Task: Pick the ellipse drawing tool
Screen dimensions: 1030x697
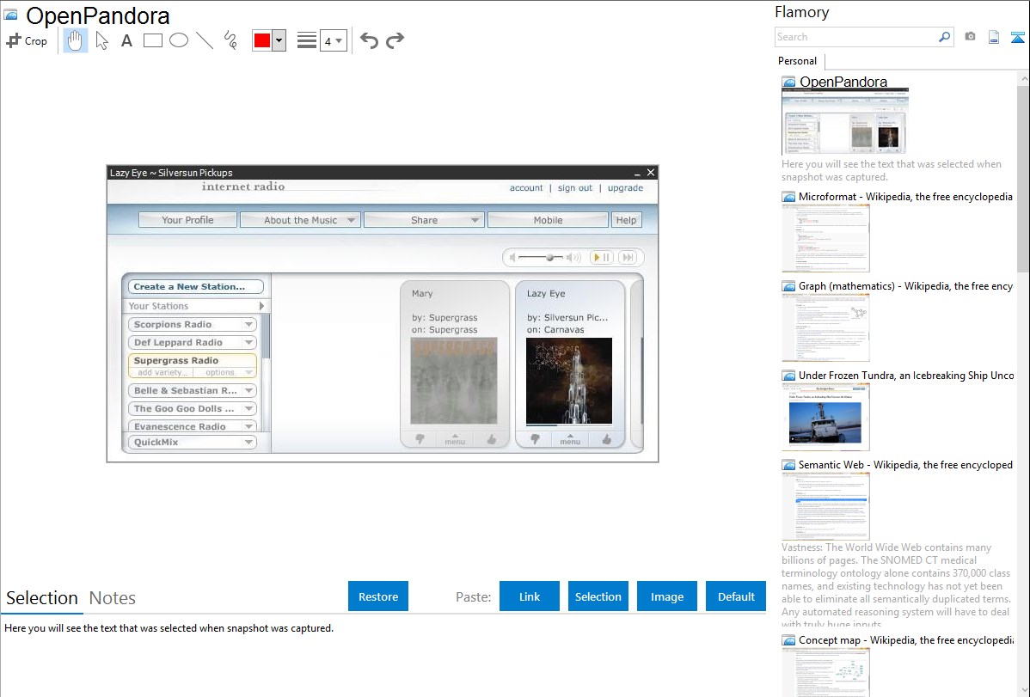Action: tap(179, 40)
